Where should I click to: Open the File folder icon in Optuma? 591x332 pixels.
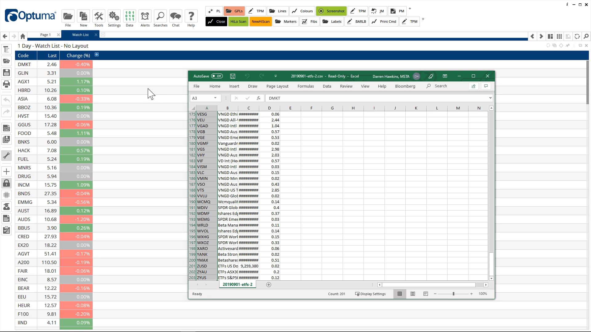68,16
